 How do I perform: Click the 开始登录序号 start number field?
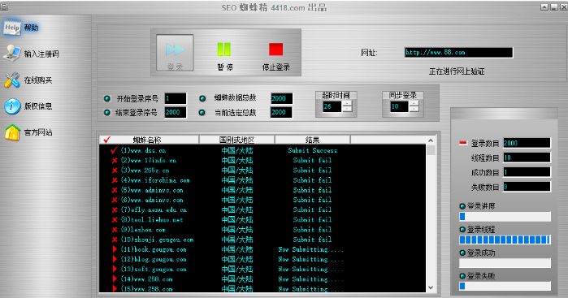coord(176,98)
